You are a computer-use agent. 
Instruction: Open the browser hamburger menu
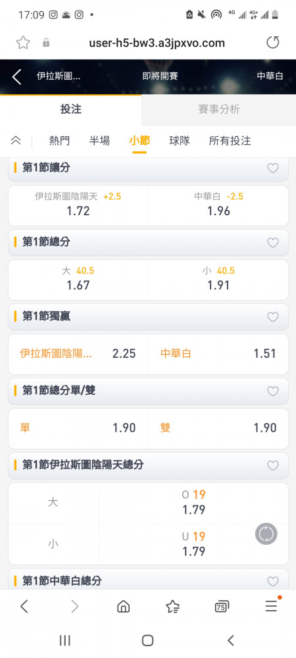(x=271, y=606)
